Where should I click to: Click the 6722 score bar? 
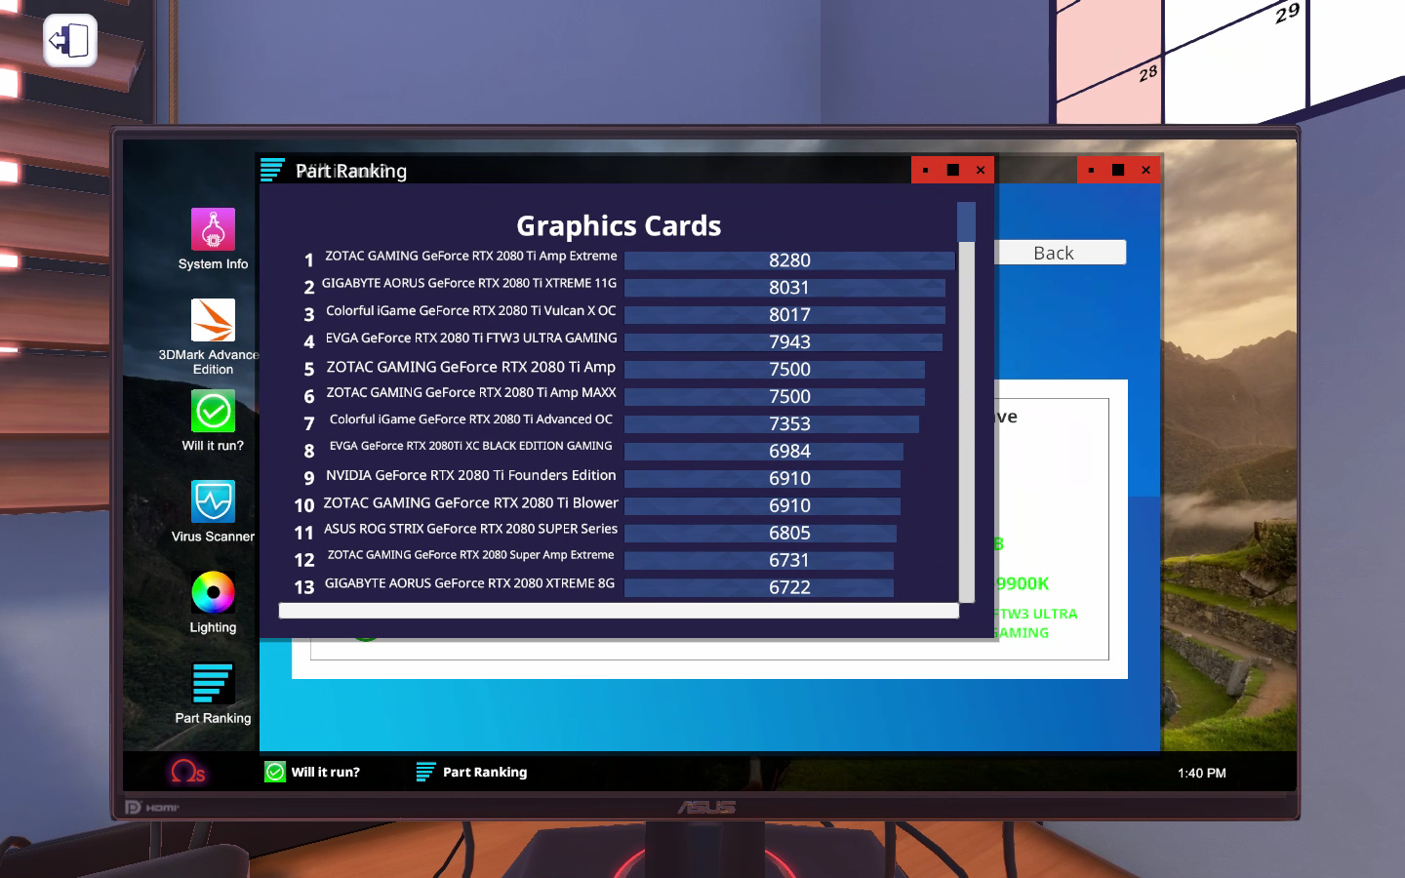pos(759,588)
